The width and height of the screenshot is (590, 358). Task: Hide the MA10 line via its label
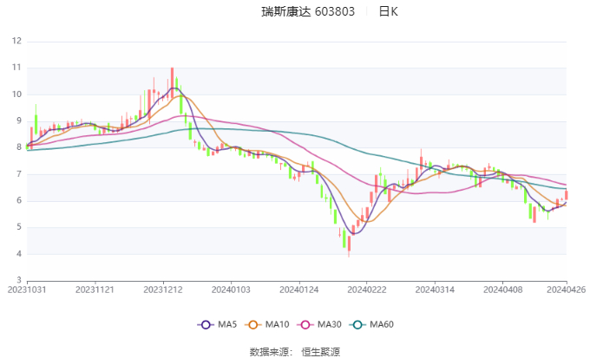(x=278, y=324)
